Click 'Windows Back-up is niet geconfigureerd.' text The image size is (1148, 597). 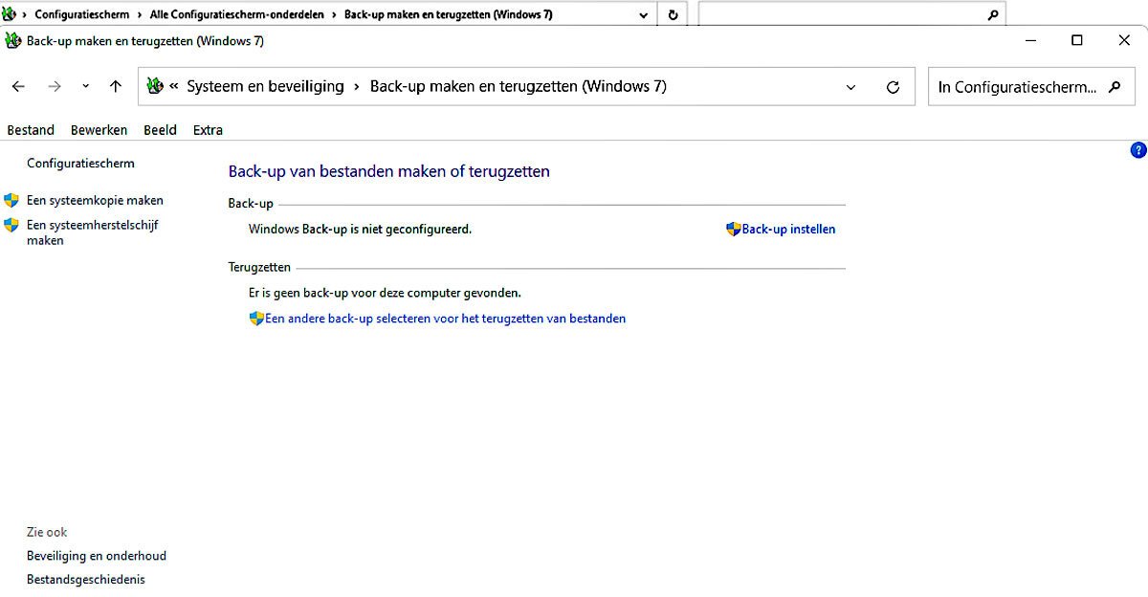tap(360, 230)
